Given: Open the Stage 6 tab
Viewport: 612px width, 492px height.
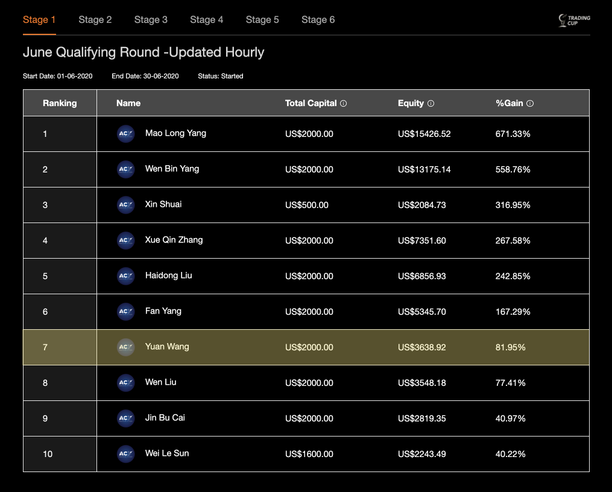Looking at the screenshot, I should click(x=318, y=20).
